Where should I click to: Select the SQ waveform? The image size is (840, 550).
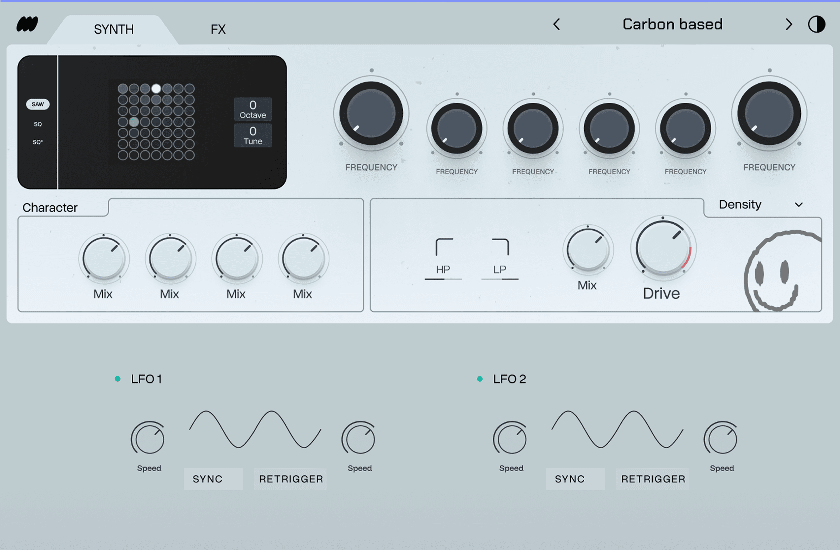[x=38, y=124]
